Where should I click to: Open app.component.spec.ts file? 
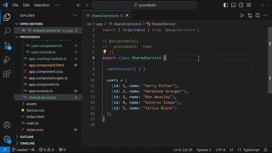[x=48, y=78]
